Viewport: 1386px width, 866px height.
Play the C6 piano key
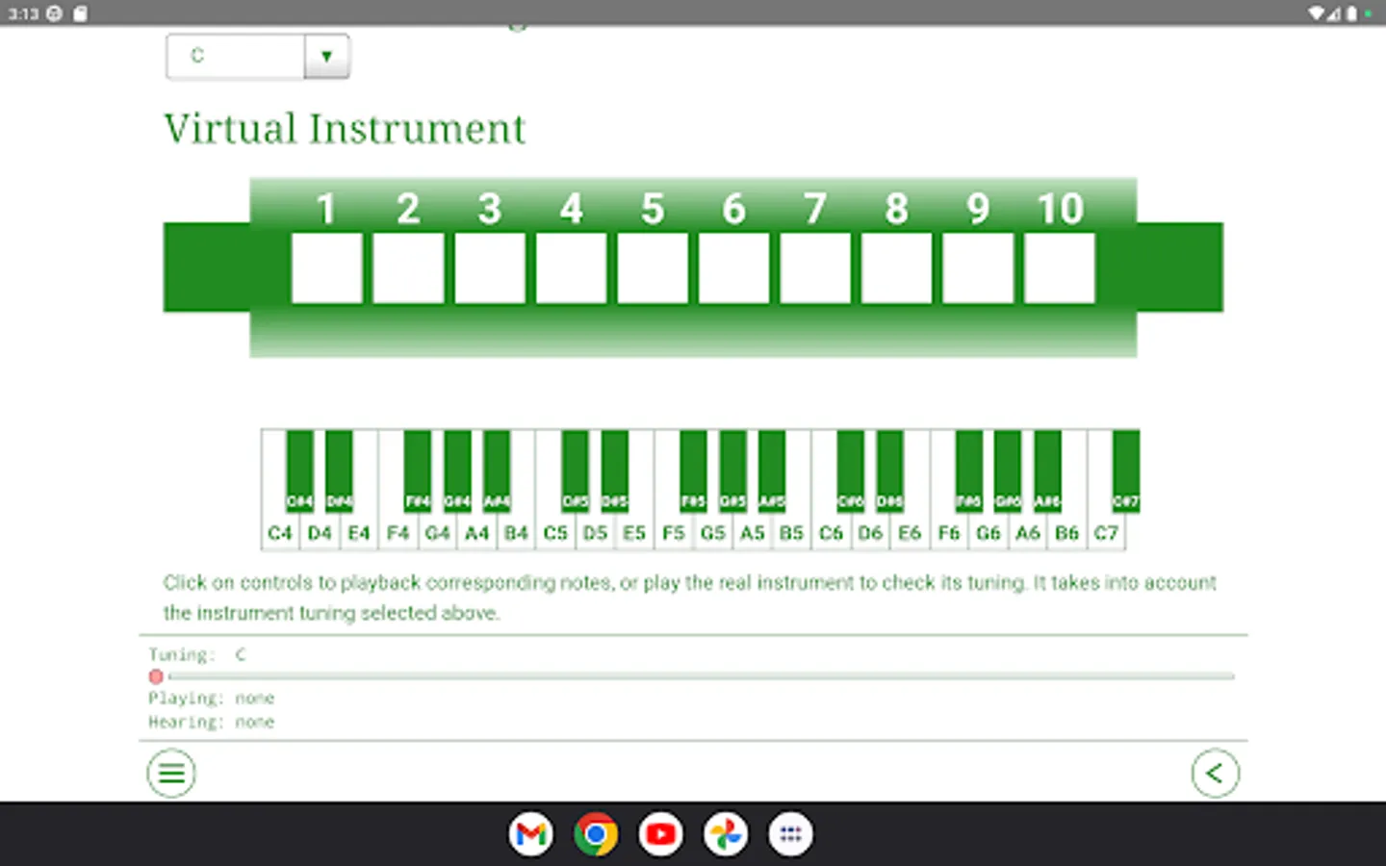click(832, 532)
